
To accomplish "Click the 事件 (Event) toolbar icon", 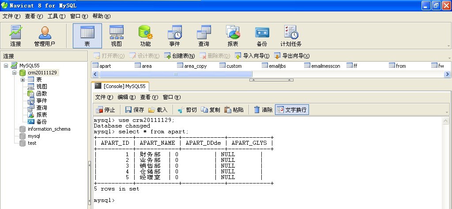I will click(174, 36).
